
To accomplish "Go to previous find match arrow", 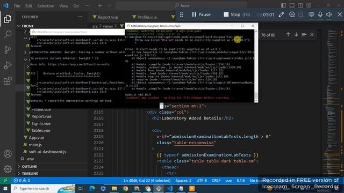I will [x=288, y=34].
